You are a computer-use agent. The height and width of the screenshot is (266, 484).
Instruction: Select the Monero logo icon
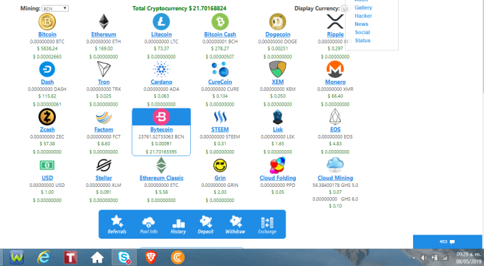tap(335, 69)
